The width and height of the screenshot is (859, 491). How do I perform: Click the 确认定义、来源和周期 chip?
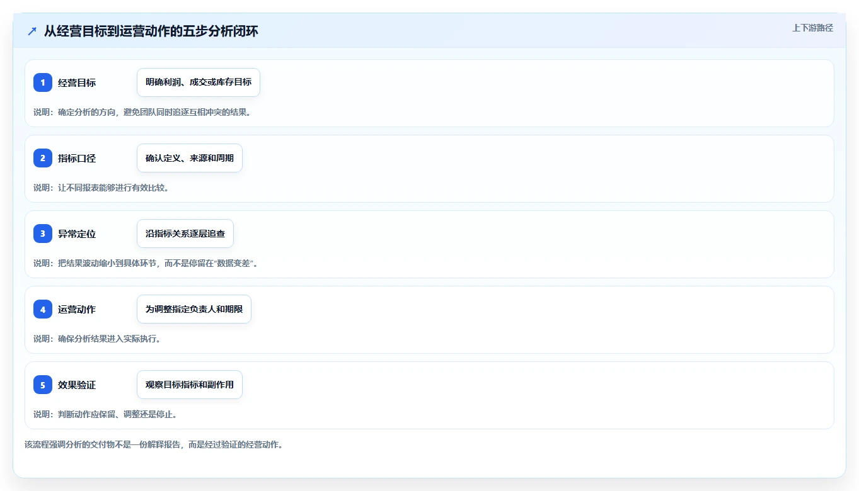[190, 158]
